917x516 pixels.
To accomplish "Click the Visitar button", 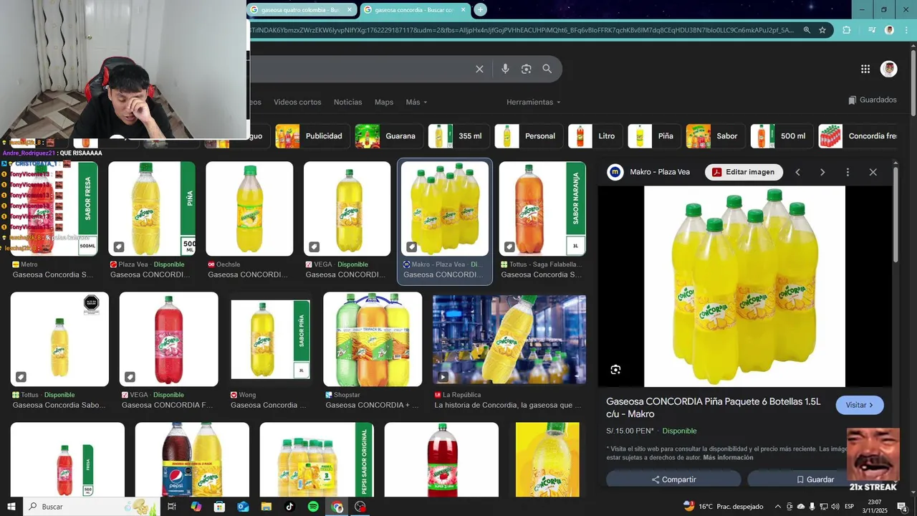I will (860, 405).
